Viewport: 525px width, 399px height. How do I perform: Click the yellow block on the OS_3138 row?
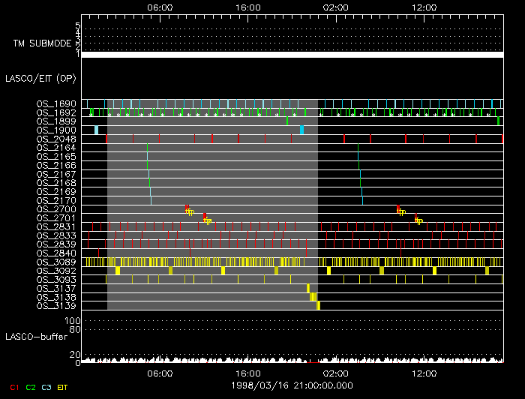pyautogui.click(x=313, y=297)
